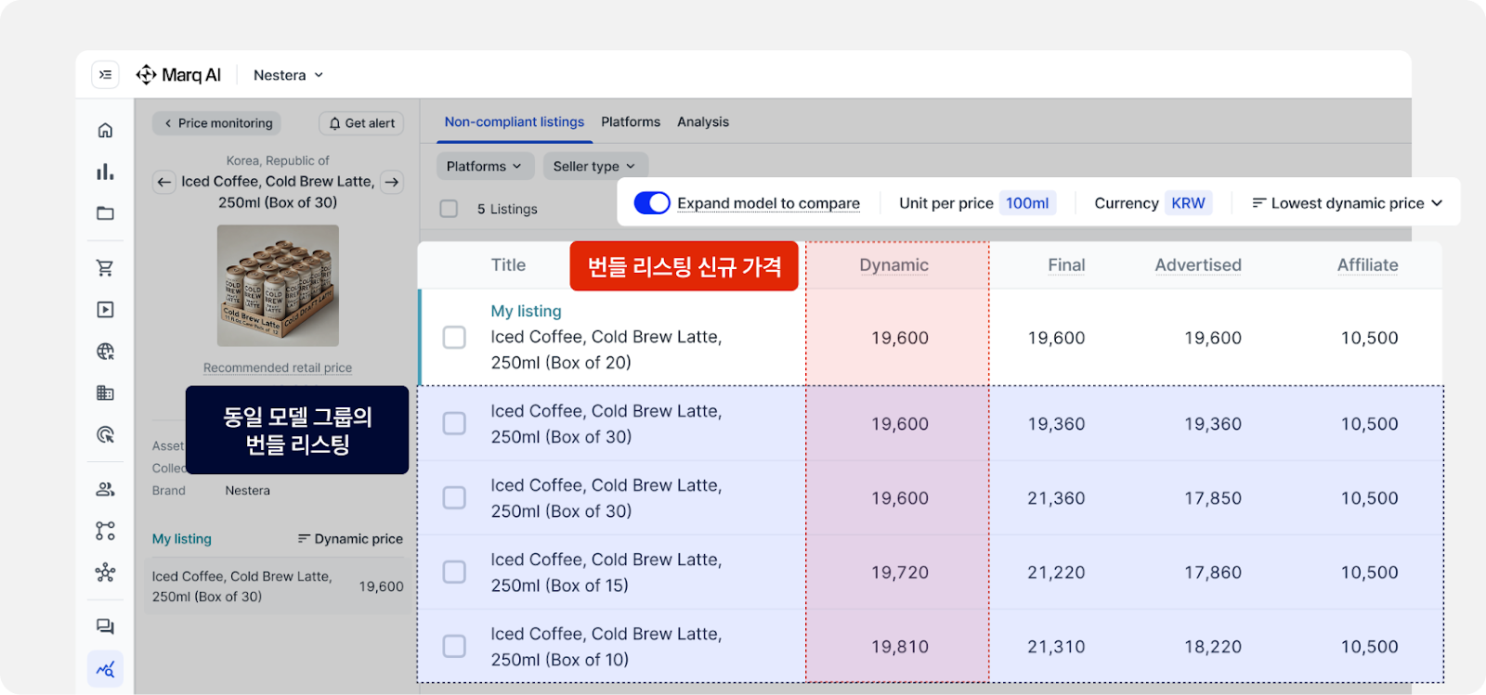The width and height of the screenshot is (1486, 695).
Task: Open the Home icon in sidebar
Action: [x=105, y=130]
